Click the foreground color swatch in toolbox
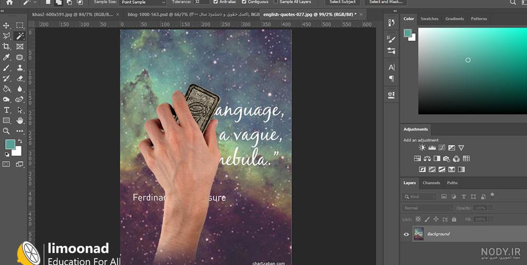The width and height of the screenshot is (527, 265). click(x=10, y=145)
